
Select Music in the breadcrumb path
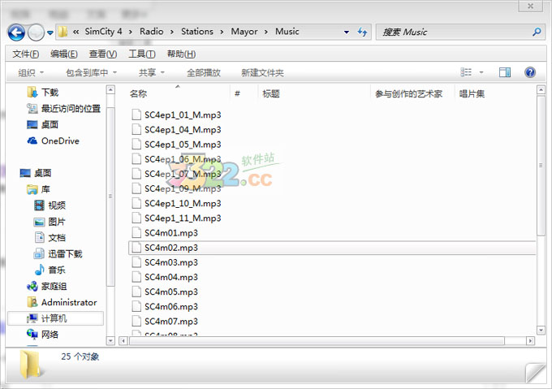tap(287, 32)
